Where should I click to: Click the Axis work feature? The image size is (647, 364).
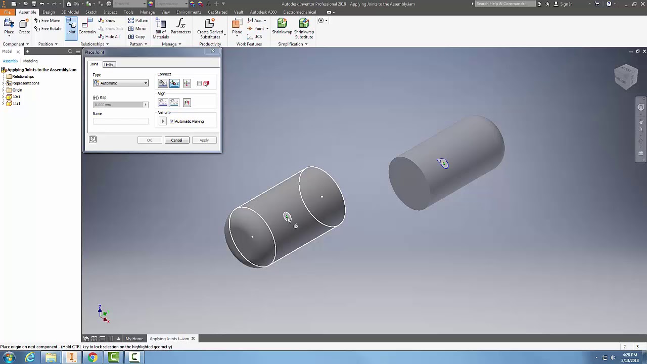[256, 21]
